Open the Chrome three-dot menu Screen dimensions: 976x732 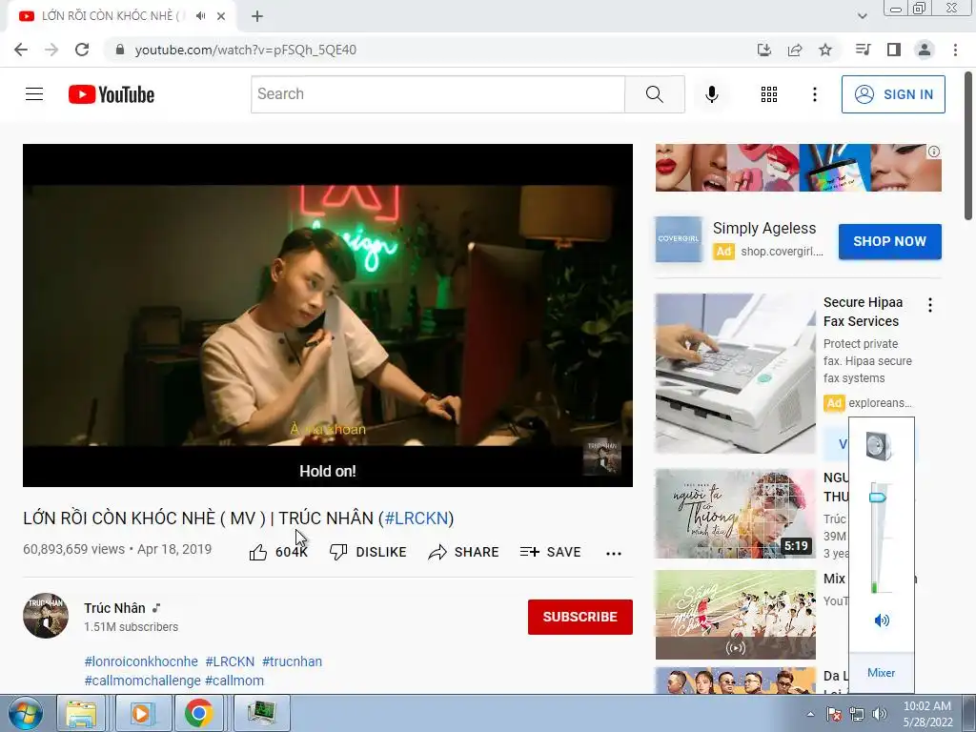coord(955,50)
